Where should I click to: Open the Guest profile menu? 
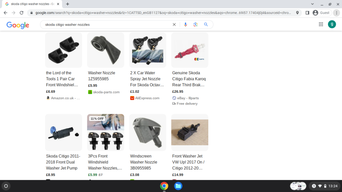tap(321, 13)
